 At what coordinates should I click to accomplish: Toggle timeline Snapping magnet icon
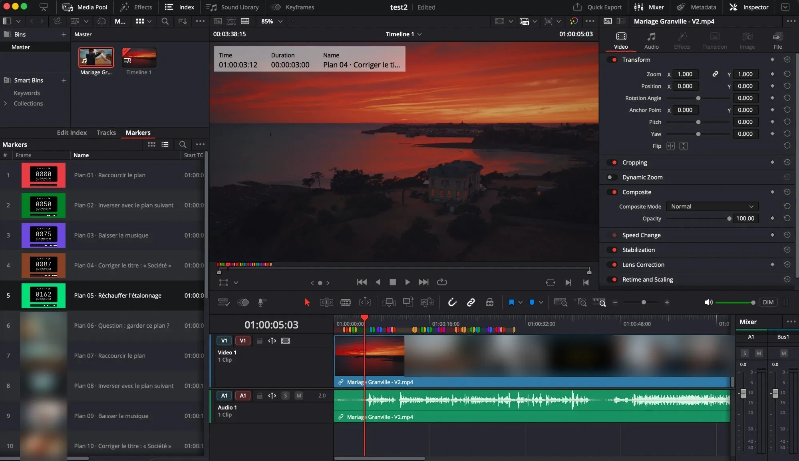pyautogui.click(x=452, y=302)
